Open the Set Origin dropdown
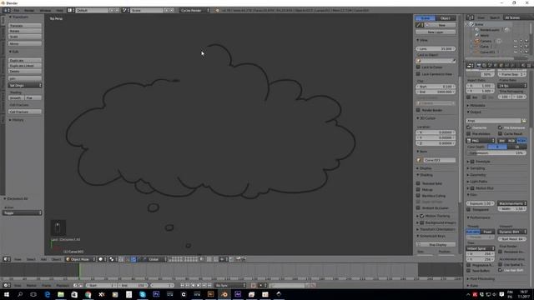The width and height of the screenshot is (534, 300). pyautogui.click(x=25, y=85)
